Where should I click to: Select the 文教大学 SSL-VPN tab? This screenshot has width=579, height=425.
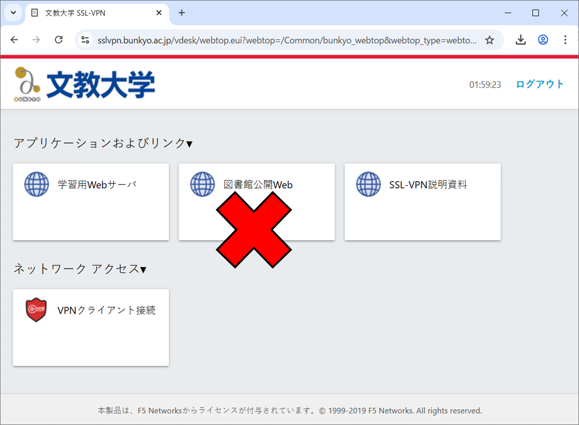97,13
